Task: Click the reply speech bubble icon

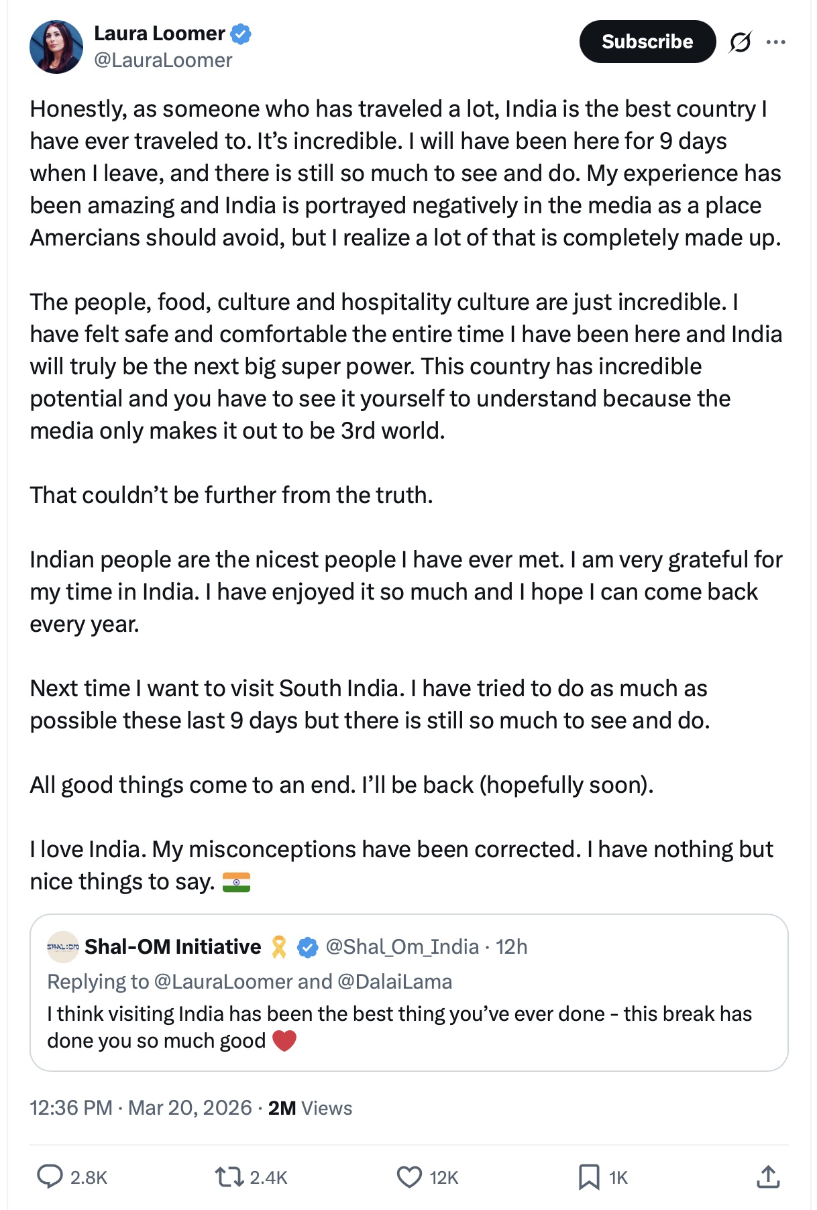Action: coord(50,1177)
